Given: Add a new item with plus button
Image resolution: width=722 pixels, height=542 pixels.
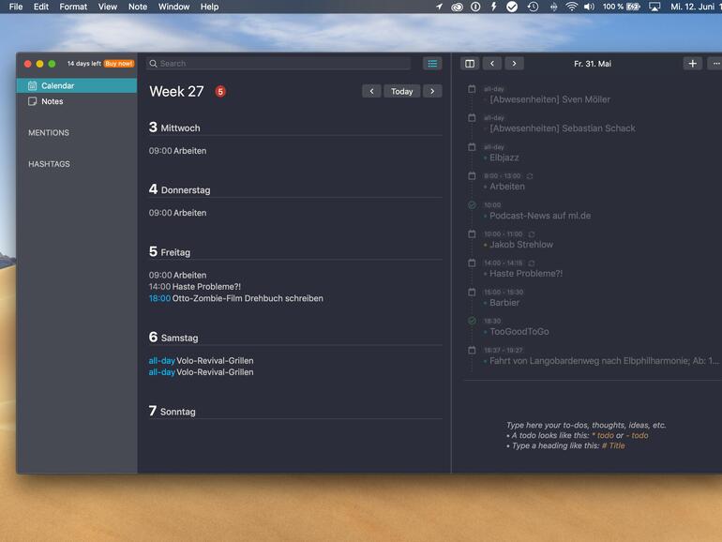Looking at the screenshot, I should pyautogui.click(x=693, y=64).
